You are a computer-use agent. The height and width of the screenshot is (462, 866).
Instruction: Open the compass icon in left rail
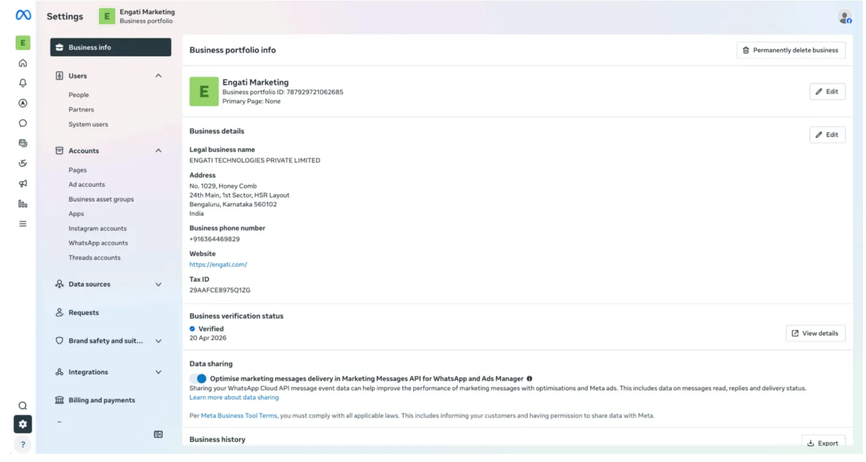click(x=23, y=103)
